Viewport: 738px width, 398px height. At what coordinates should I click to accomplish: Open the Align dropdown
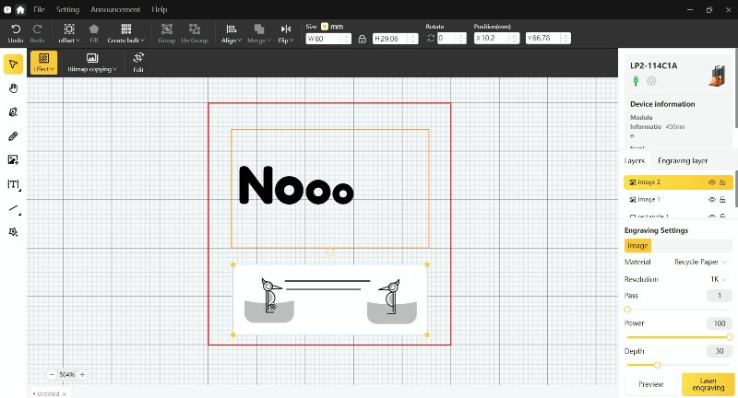click(232, 34)
